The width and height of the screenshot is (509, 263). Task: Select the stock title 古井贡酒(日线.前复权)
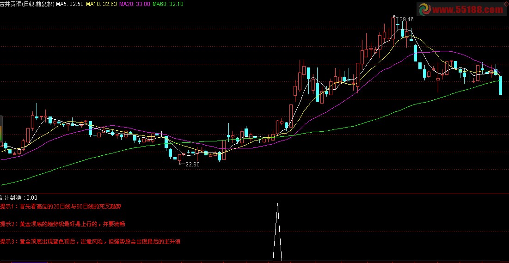(x=27, y=4)
